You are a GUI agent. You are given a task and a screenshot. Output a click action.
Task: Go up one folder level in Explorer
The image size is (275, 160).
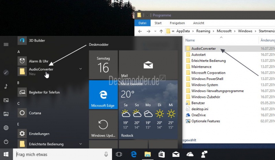(161, 31)
